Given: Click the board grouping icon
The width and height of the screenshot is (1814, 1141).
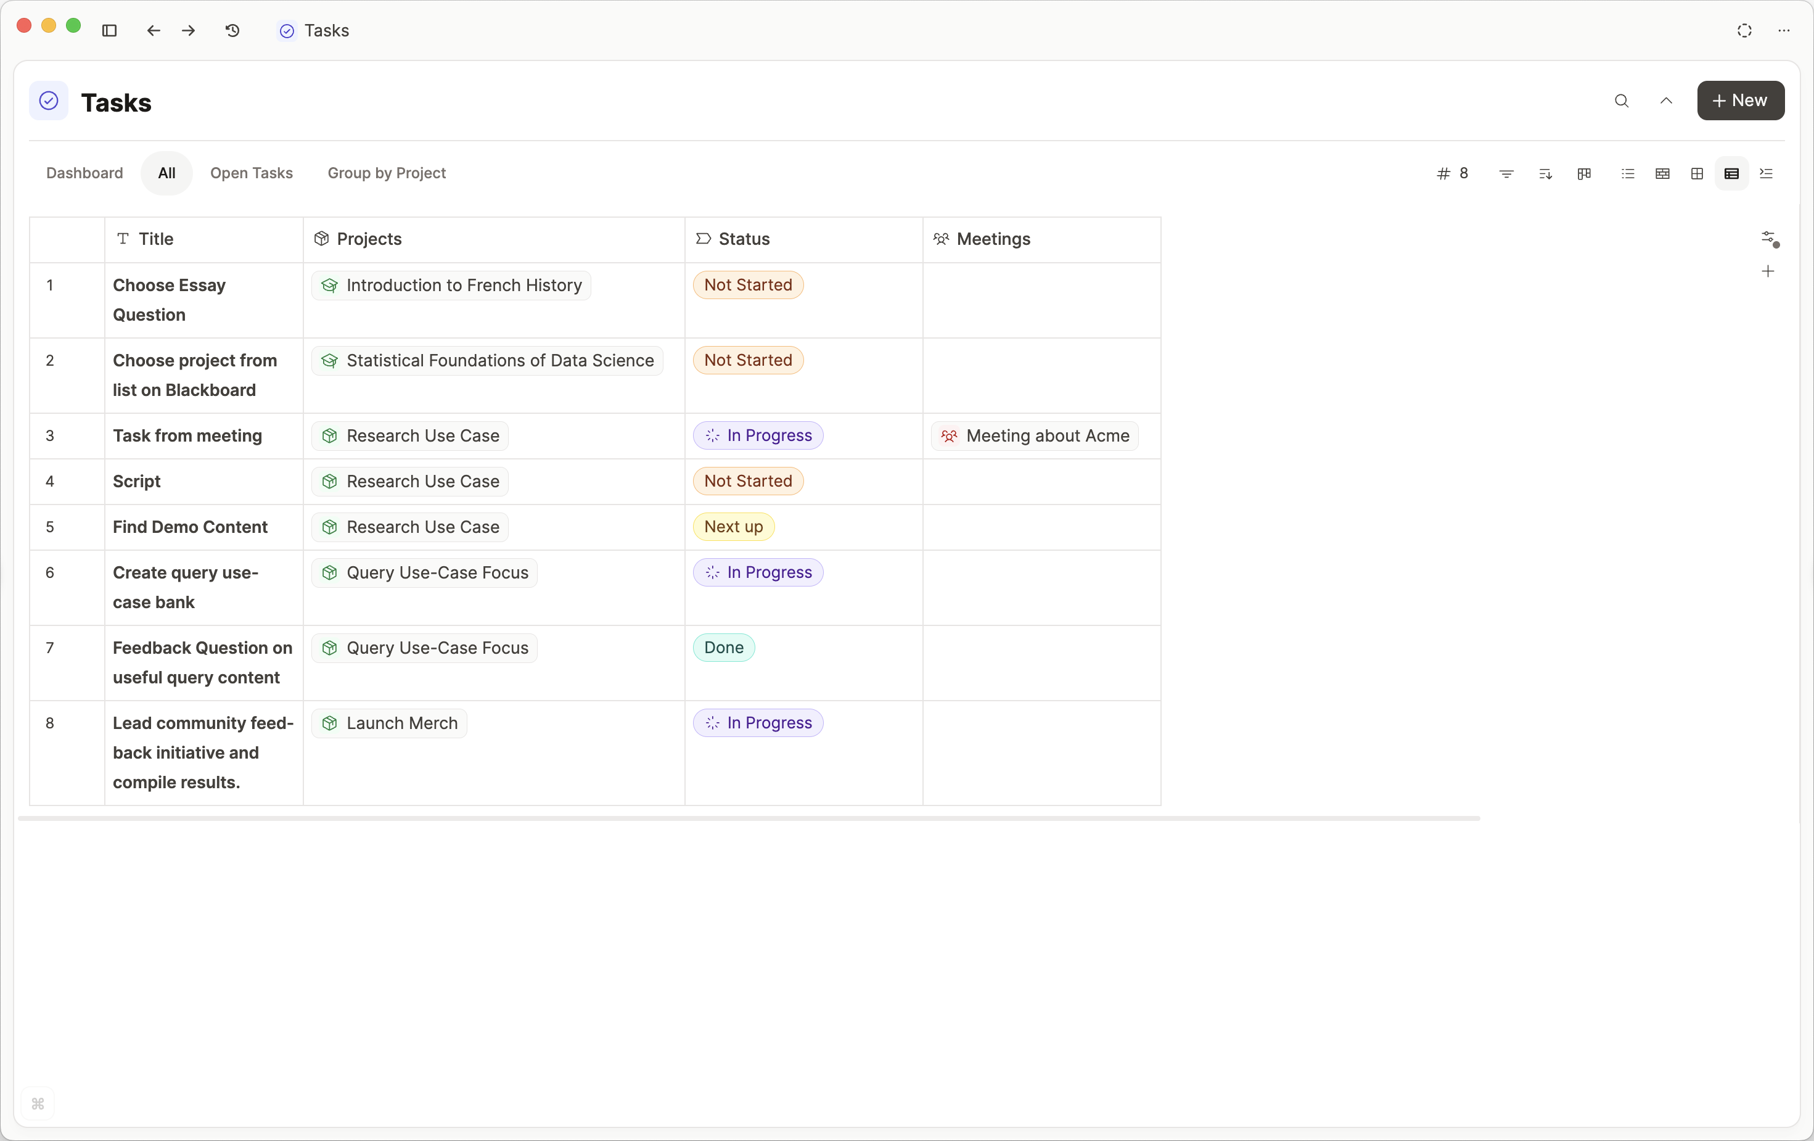Looking at the screenshot, I should click(1584, 174).
